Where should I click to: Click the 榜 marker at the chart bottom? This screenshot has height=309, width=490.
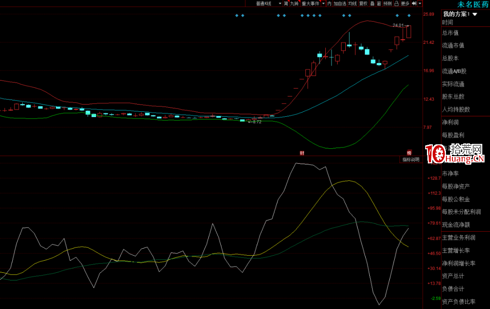409,153
